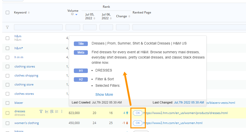Screen dimensions: 246x132
Task: Check the clothing store row checkbox
Action: 7,85
